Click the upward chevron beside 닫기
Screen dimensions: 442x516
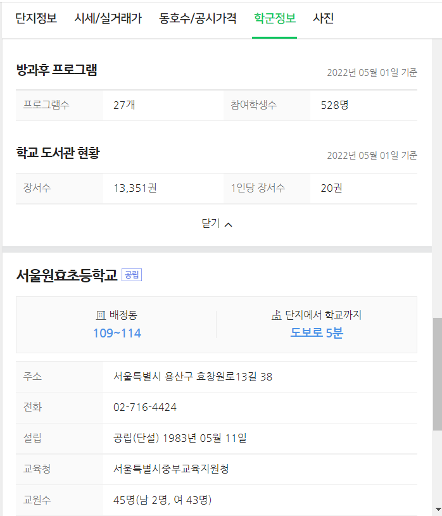(228, 223)
